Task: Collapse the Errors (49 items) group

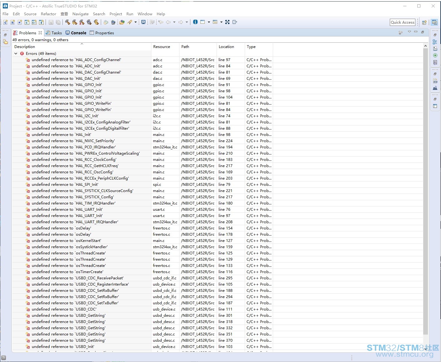Action: click(16, 54)
